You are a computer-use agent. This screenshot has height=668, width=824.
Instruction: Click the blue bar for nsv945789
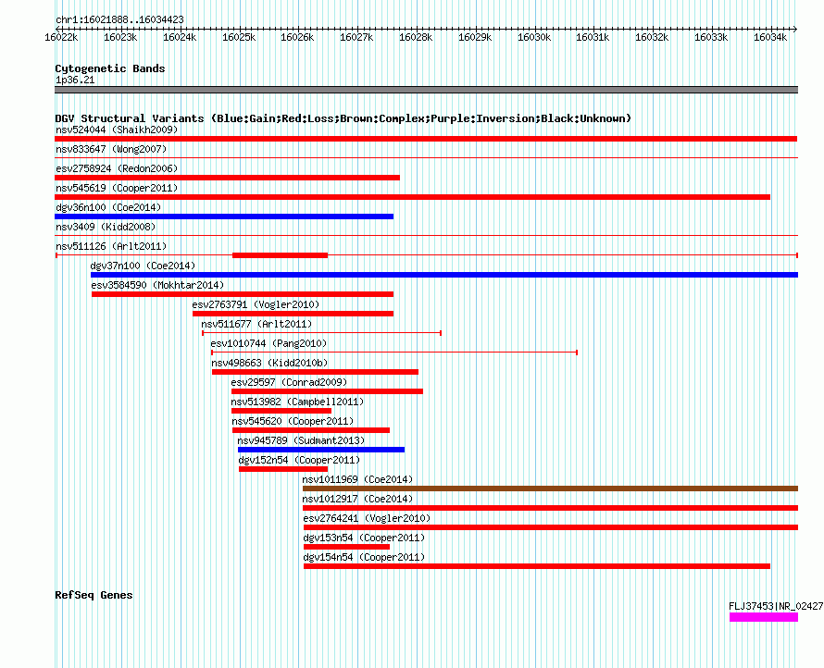[x=321, y=450]
